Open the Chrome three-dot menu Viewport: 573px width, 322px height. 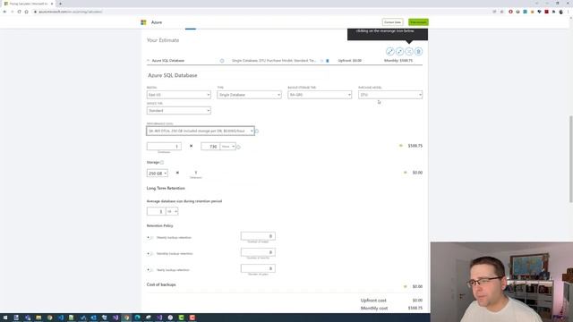pyautogui.click(x=569, y=12)
